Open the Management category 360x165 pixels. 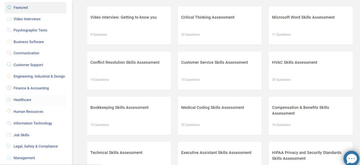(36, 158)
